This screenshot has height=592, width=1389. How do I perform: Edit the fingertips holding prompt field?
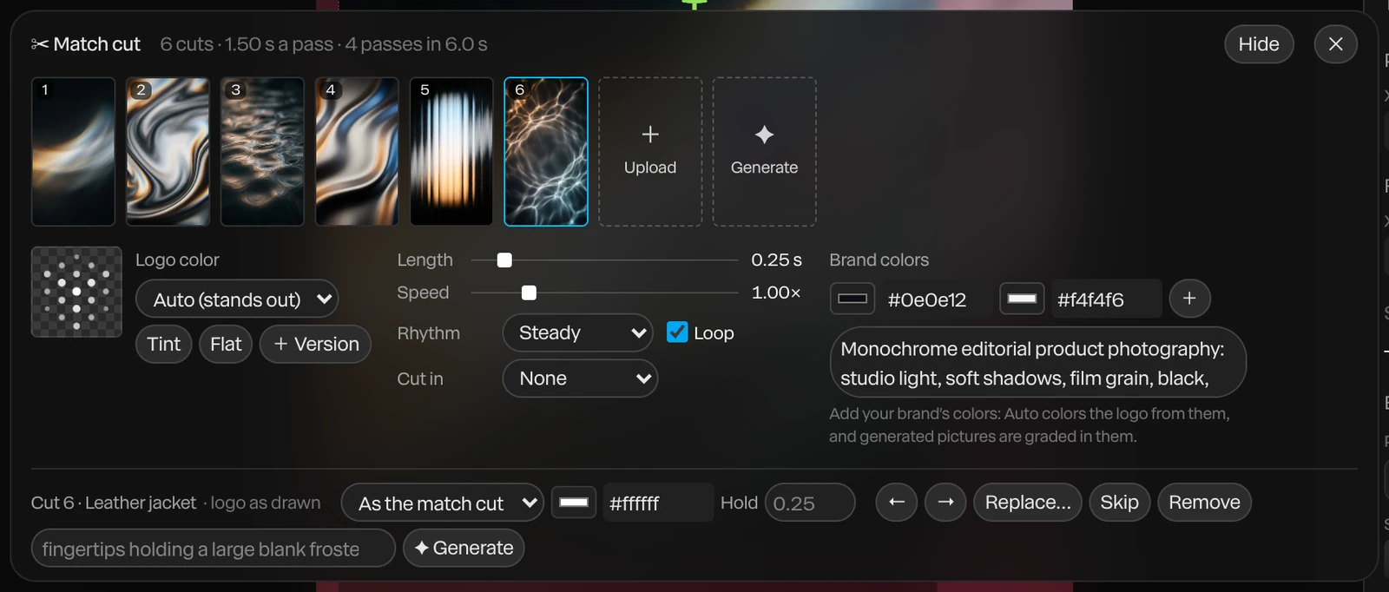(x=214, y=549)
